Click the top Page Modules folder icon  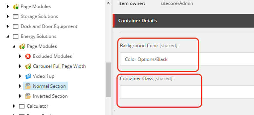(x=16, y=6)
